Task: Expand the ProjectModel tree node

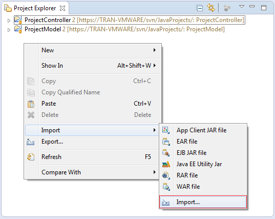Action: coord(9,30)
